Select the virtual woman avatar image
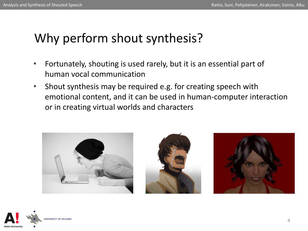 [x=254, y=163]
